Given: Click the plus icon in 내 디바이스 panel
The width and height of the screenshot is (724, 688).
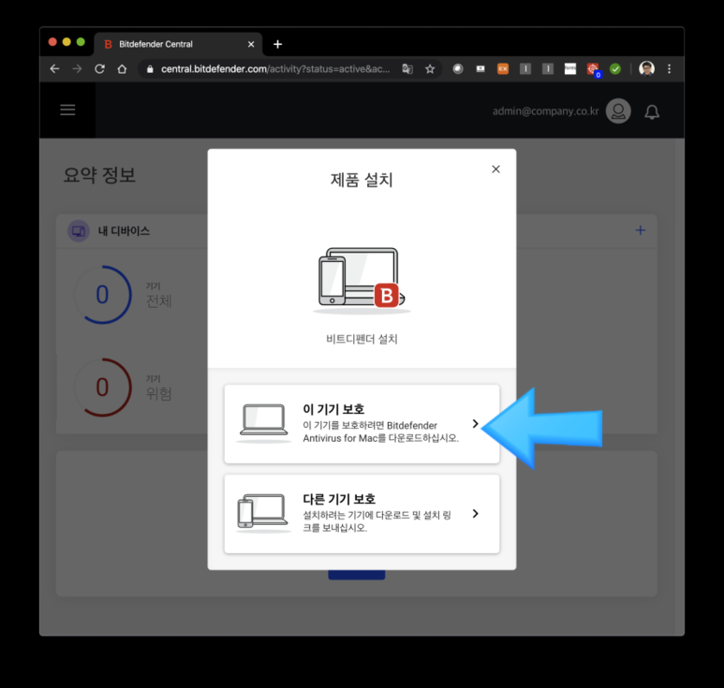Looking at the screenshot, I should click(641, 230).
